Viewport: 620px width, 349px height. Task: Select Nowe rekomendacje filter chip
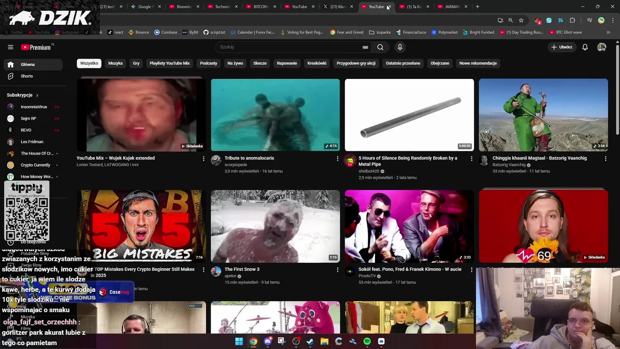coord(478,63)
